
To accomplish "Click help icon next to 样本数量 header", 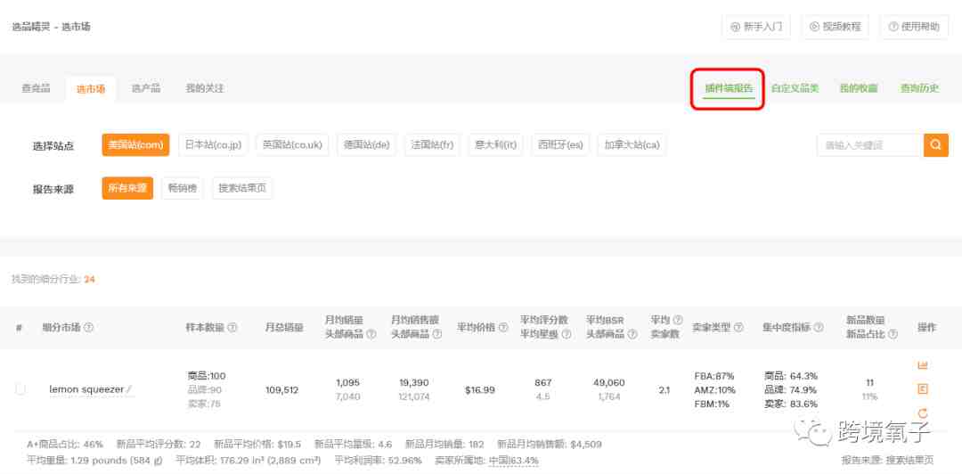I will [x=232, y=328].
